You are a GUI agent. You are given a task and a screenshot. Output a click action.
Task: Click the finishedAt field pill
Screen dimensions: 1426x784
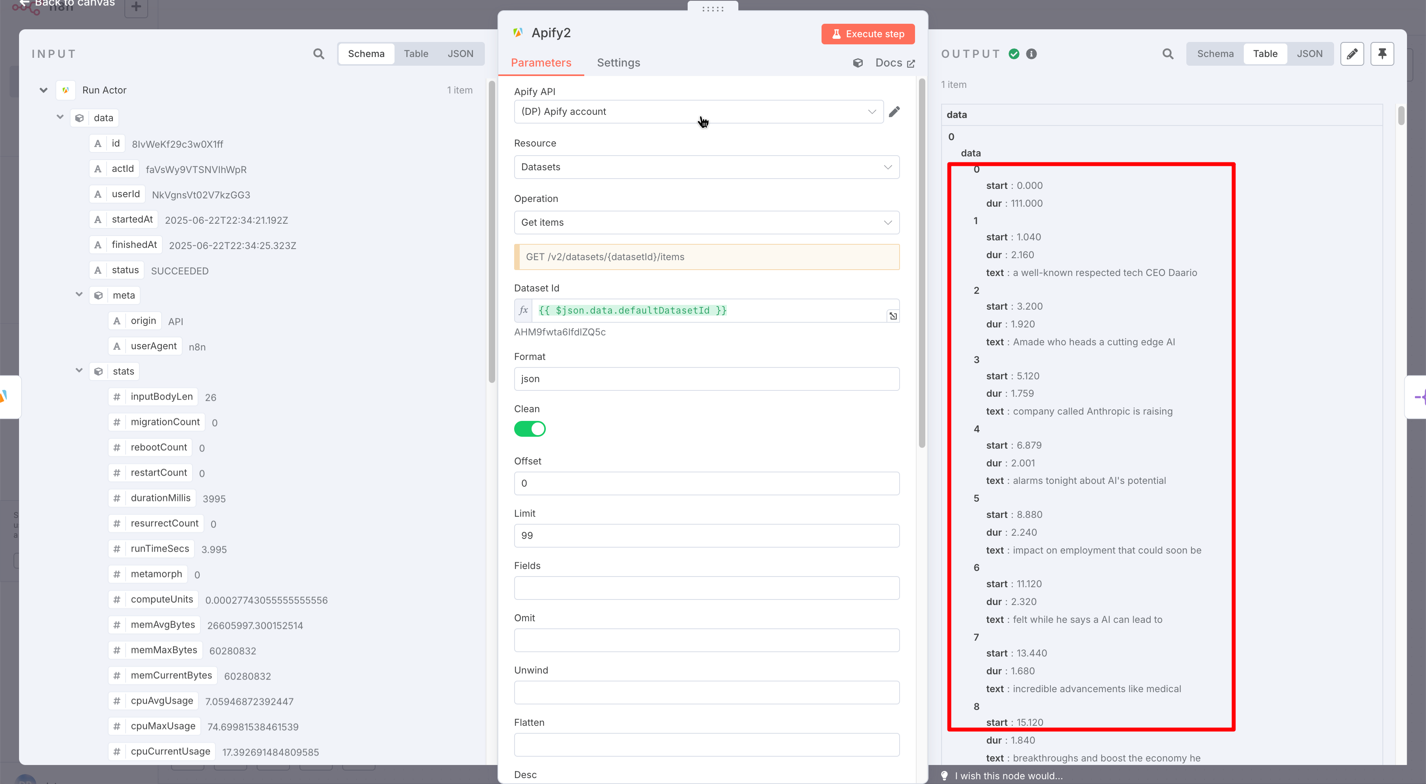click(x=126, y=245)
